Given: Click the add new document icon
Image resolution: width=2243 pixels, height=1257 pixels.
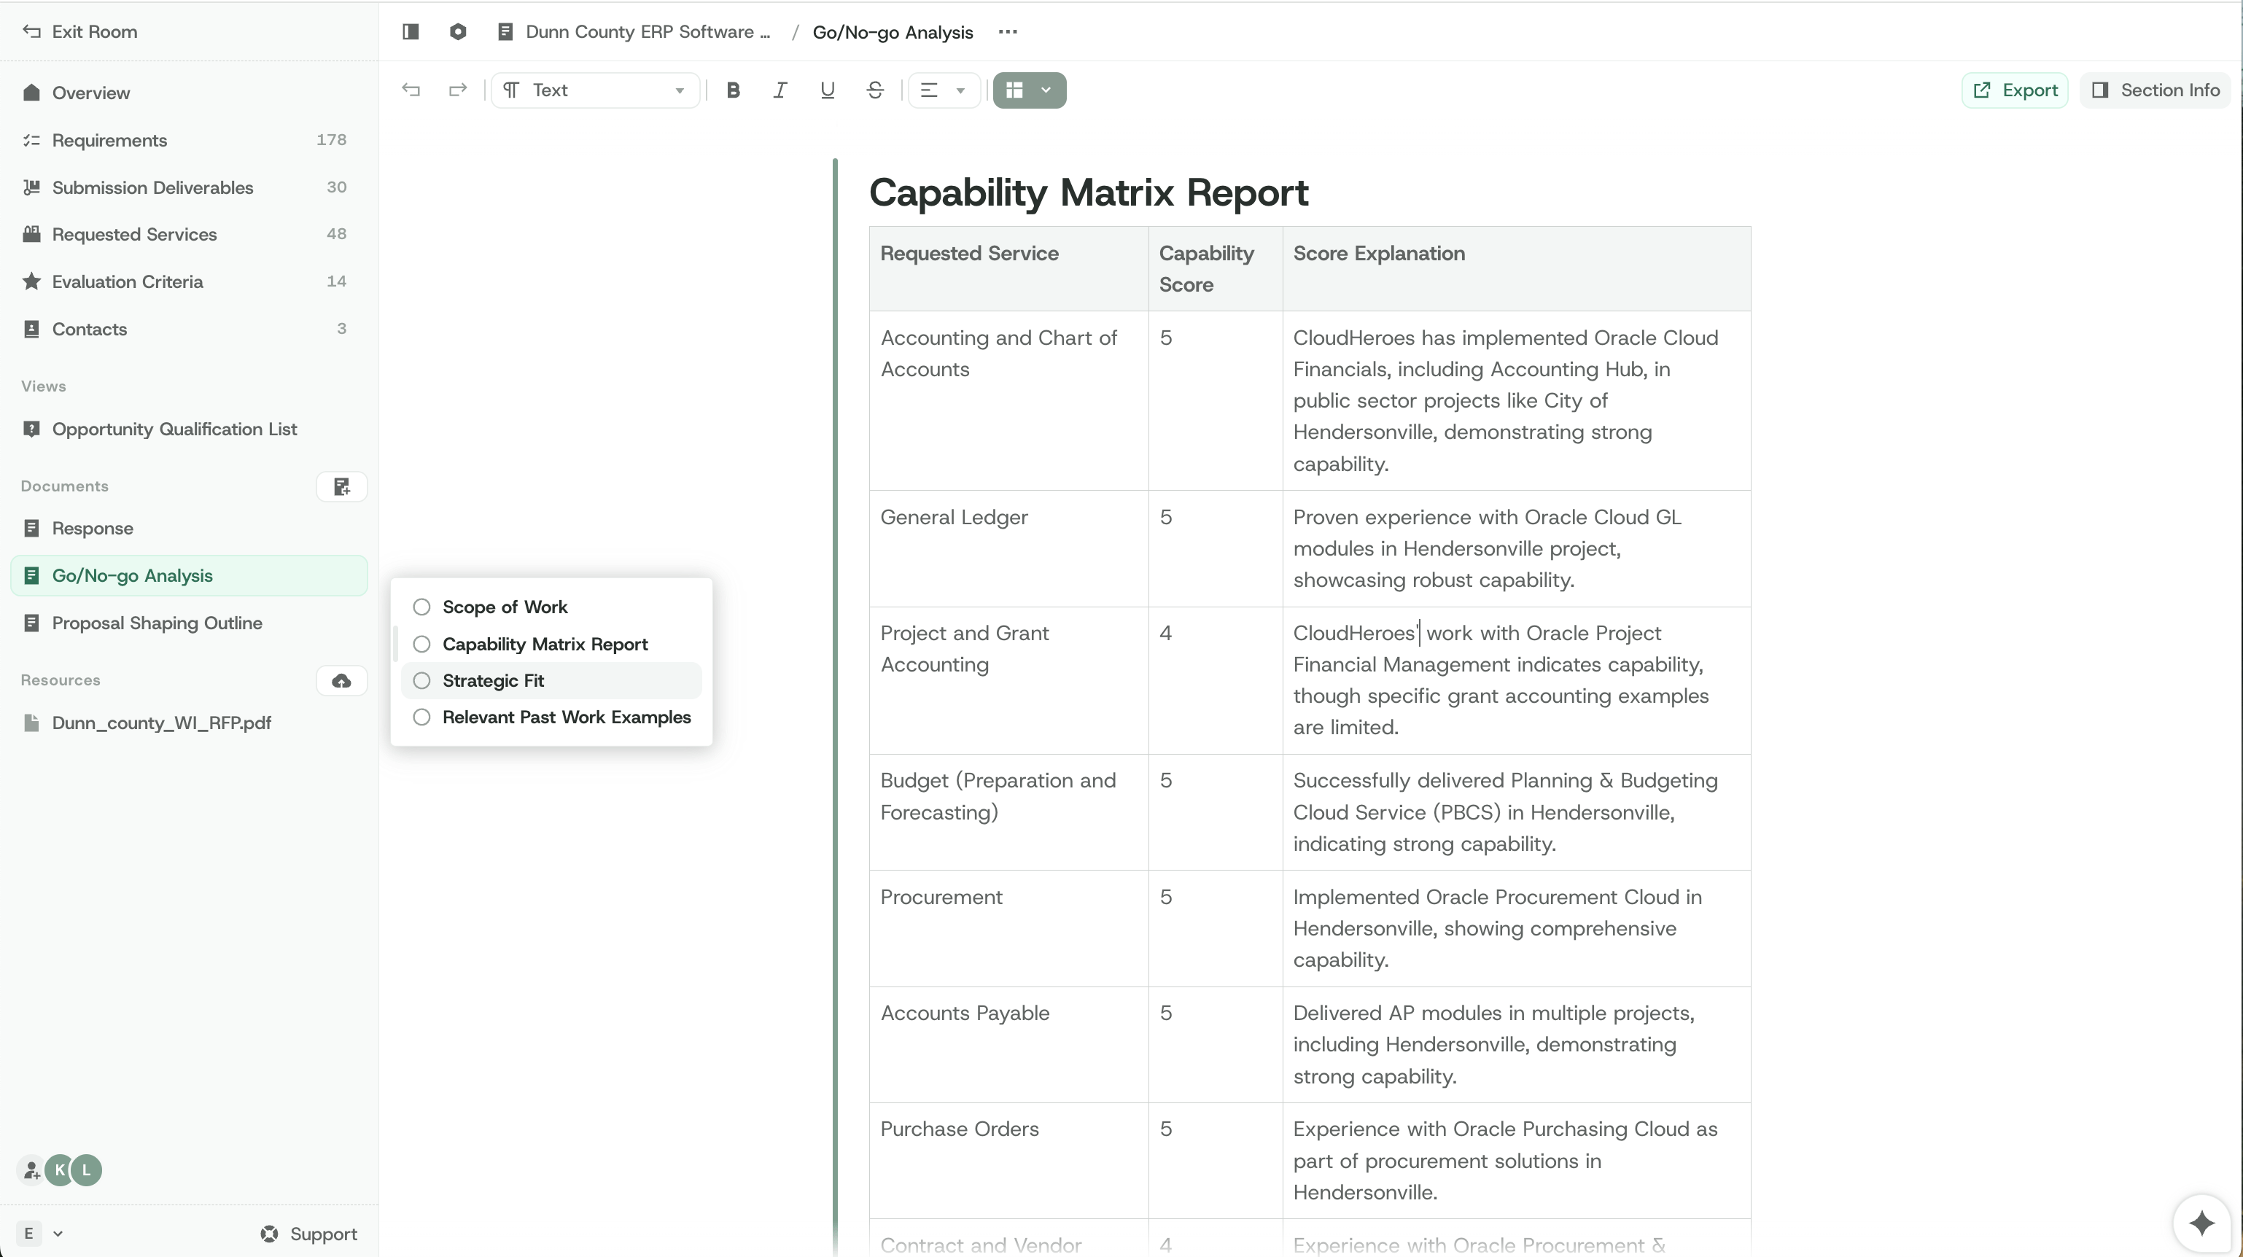Looking at the screenshot, I should (341, 486).
